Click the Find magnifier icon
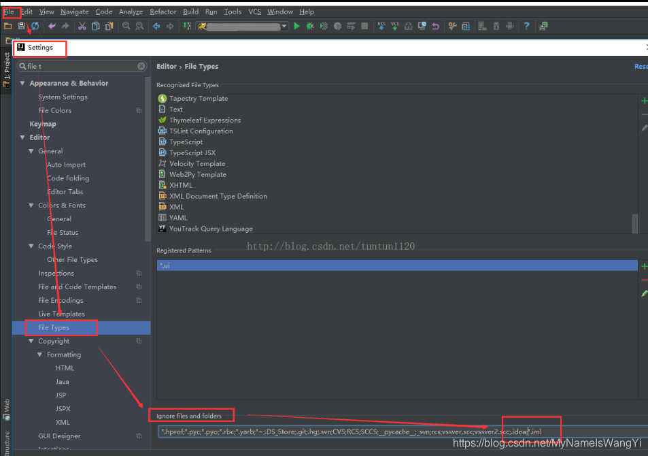Screen dimensions: 648x456 coord(126,26)
